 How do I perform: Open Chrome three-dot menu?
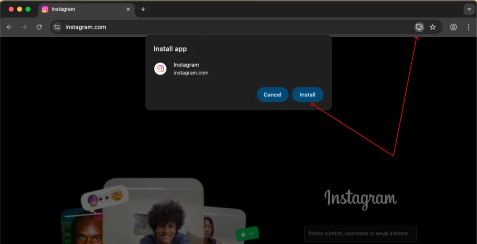(469, 27)
